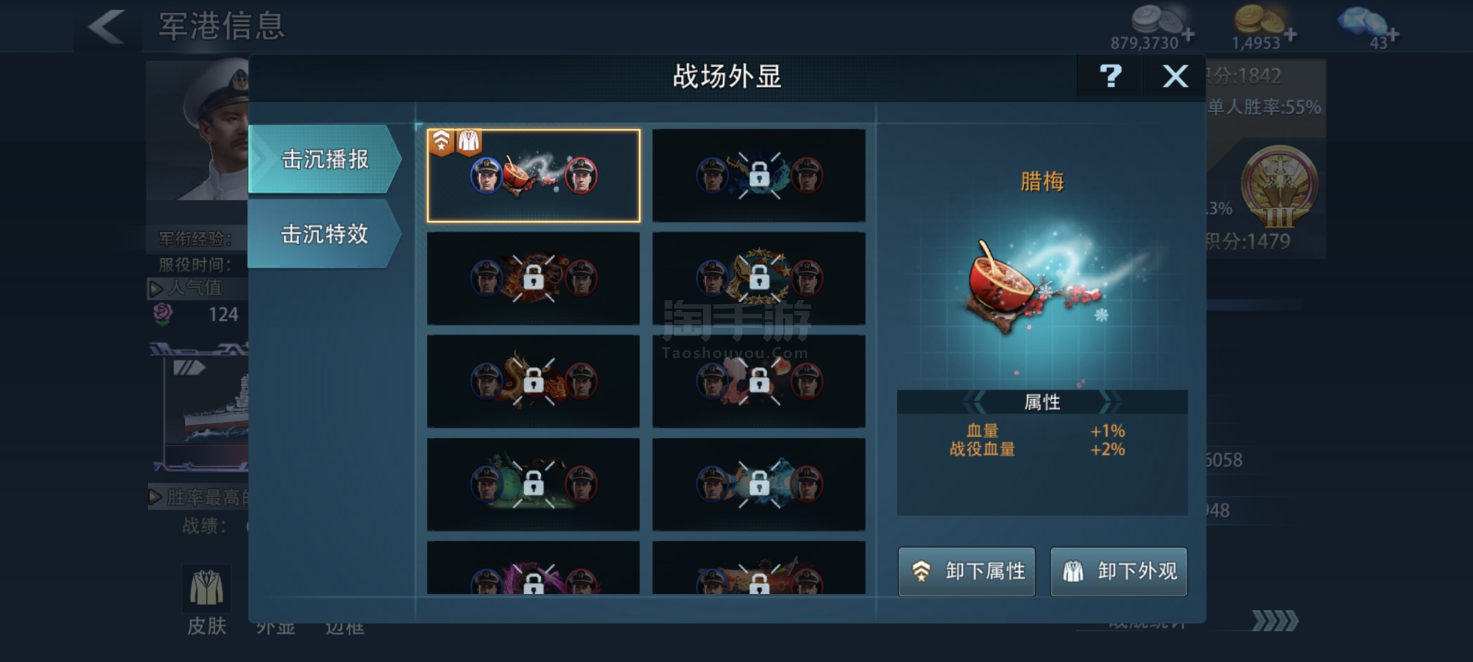The image size is (1473, 662).
Task: Switch to the 击沉播报 tab
Action: tap(325, 159)
